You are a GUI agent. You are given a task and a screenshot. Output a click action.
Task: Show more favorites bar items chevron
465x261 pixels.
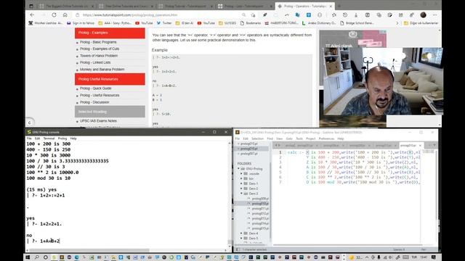click(x=397, y=23)
